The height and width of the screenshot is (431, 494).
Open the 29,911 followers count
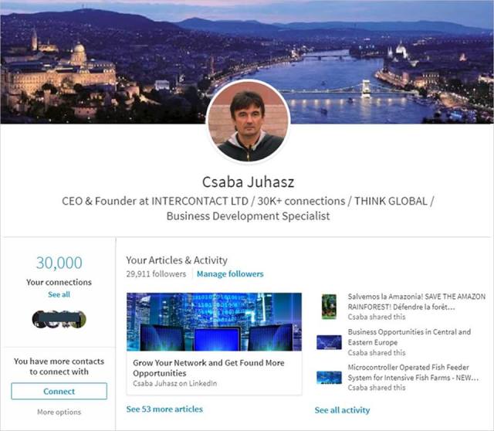click(x=156, y=274)
